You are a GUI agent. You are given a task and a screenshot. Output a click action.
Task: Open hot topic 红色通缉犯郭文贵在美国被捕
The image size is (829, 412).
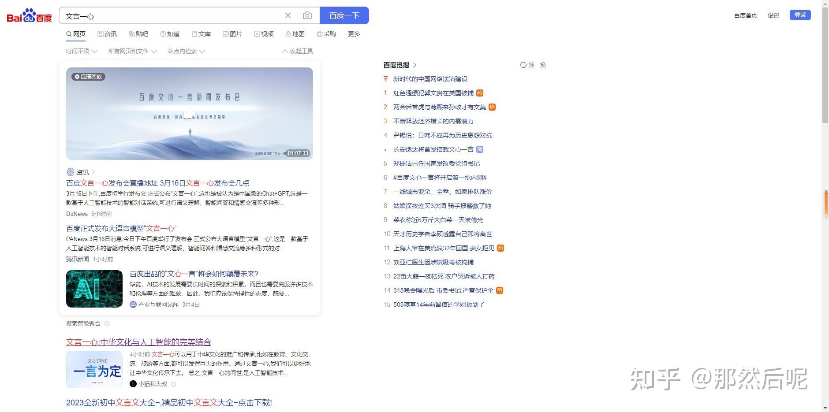433,93
